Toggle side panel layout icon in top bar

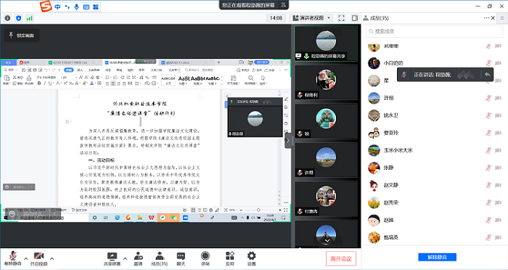pyautogui.click(x=355, y=18)
